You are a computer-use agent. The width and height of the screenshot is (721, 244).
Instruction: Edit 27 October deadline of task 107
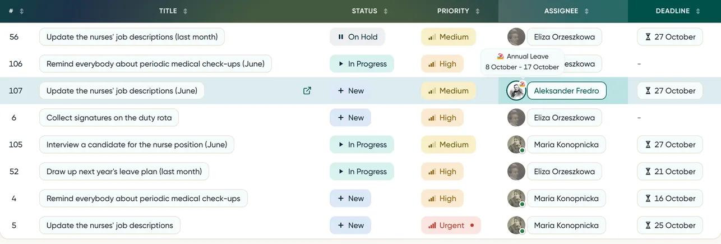coord(670,91)
